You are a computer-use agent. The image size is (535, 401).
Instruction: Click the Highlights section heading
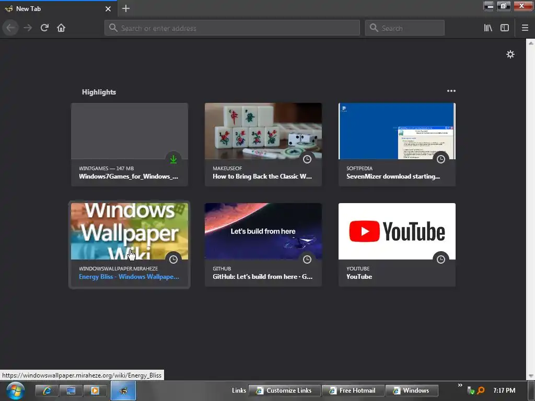[x=99, y=92]
